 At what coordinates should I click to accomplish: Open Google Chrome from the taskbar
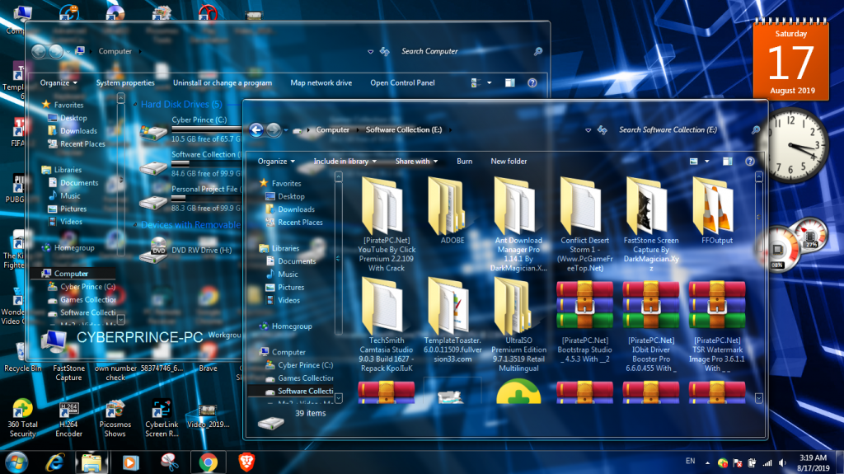coord(208,462)
